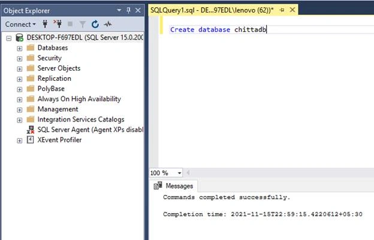374x240 pixels.
Task: Select the Server Objects tree item
Action: [59, 68]
